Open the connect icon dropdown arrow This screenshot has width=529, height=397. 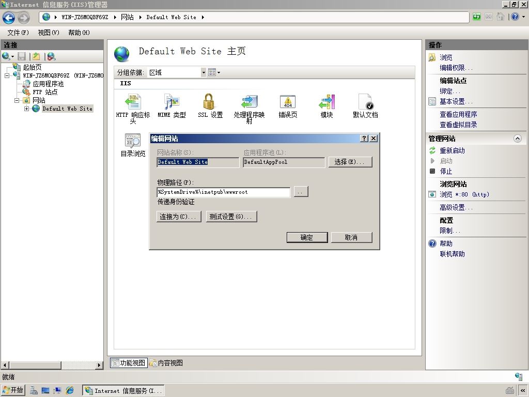pos(12,57)
